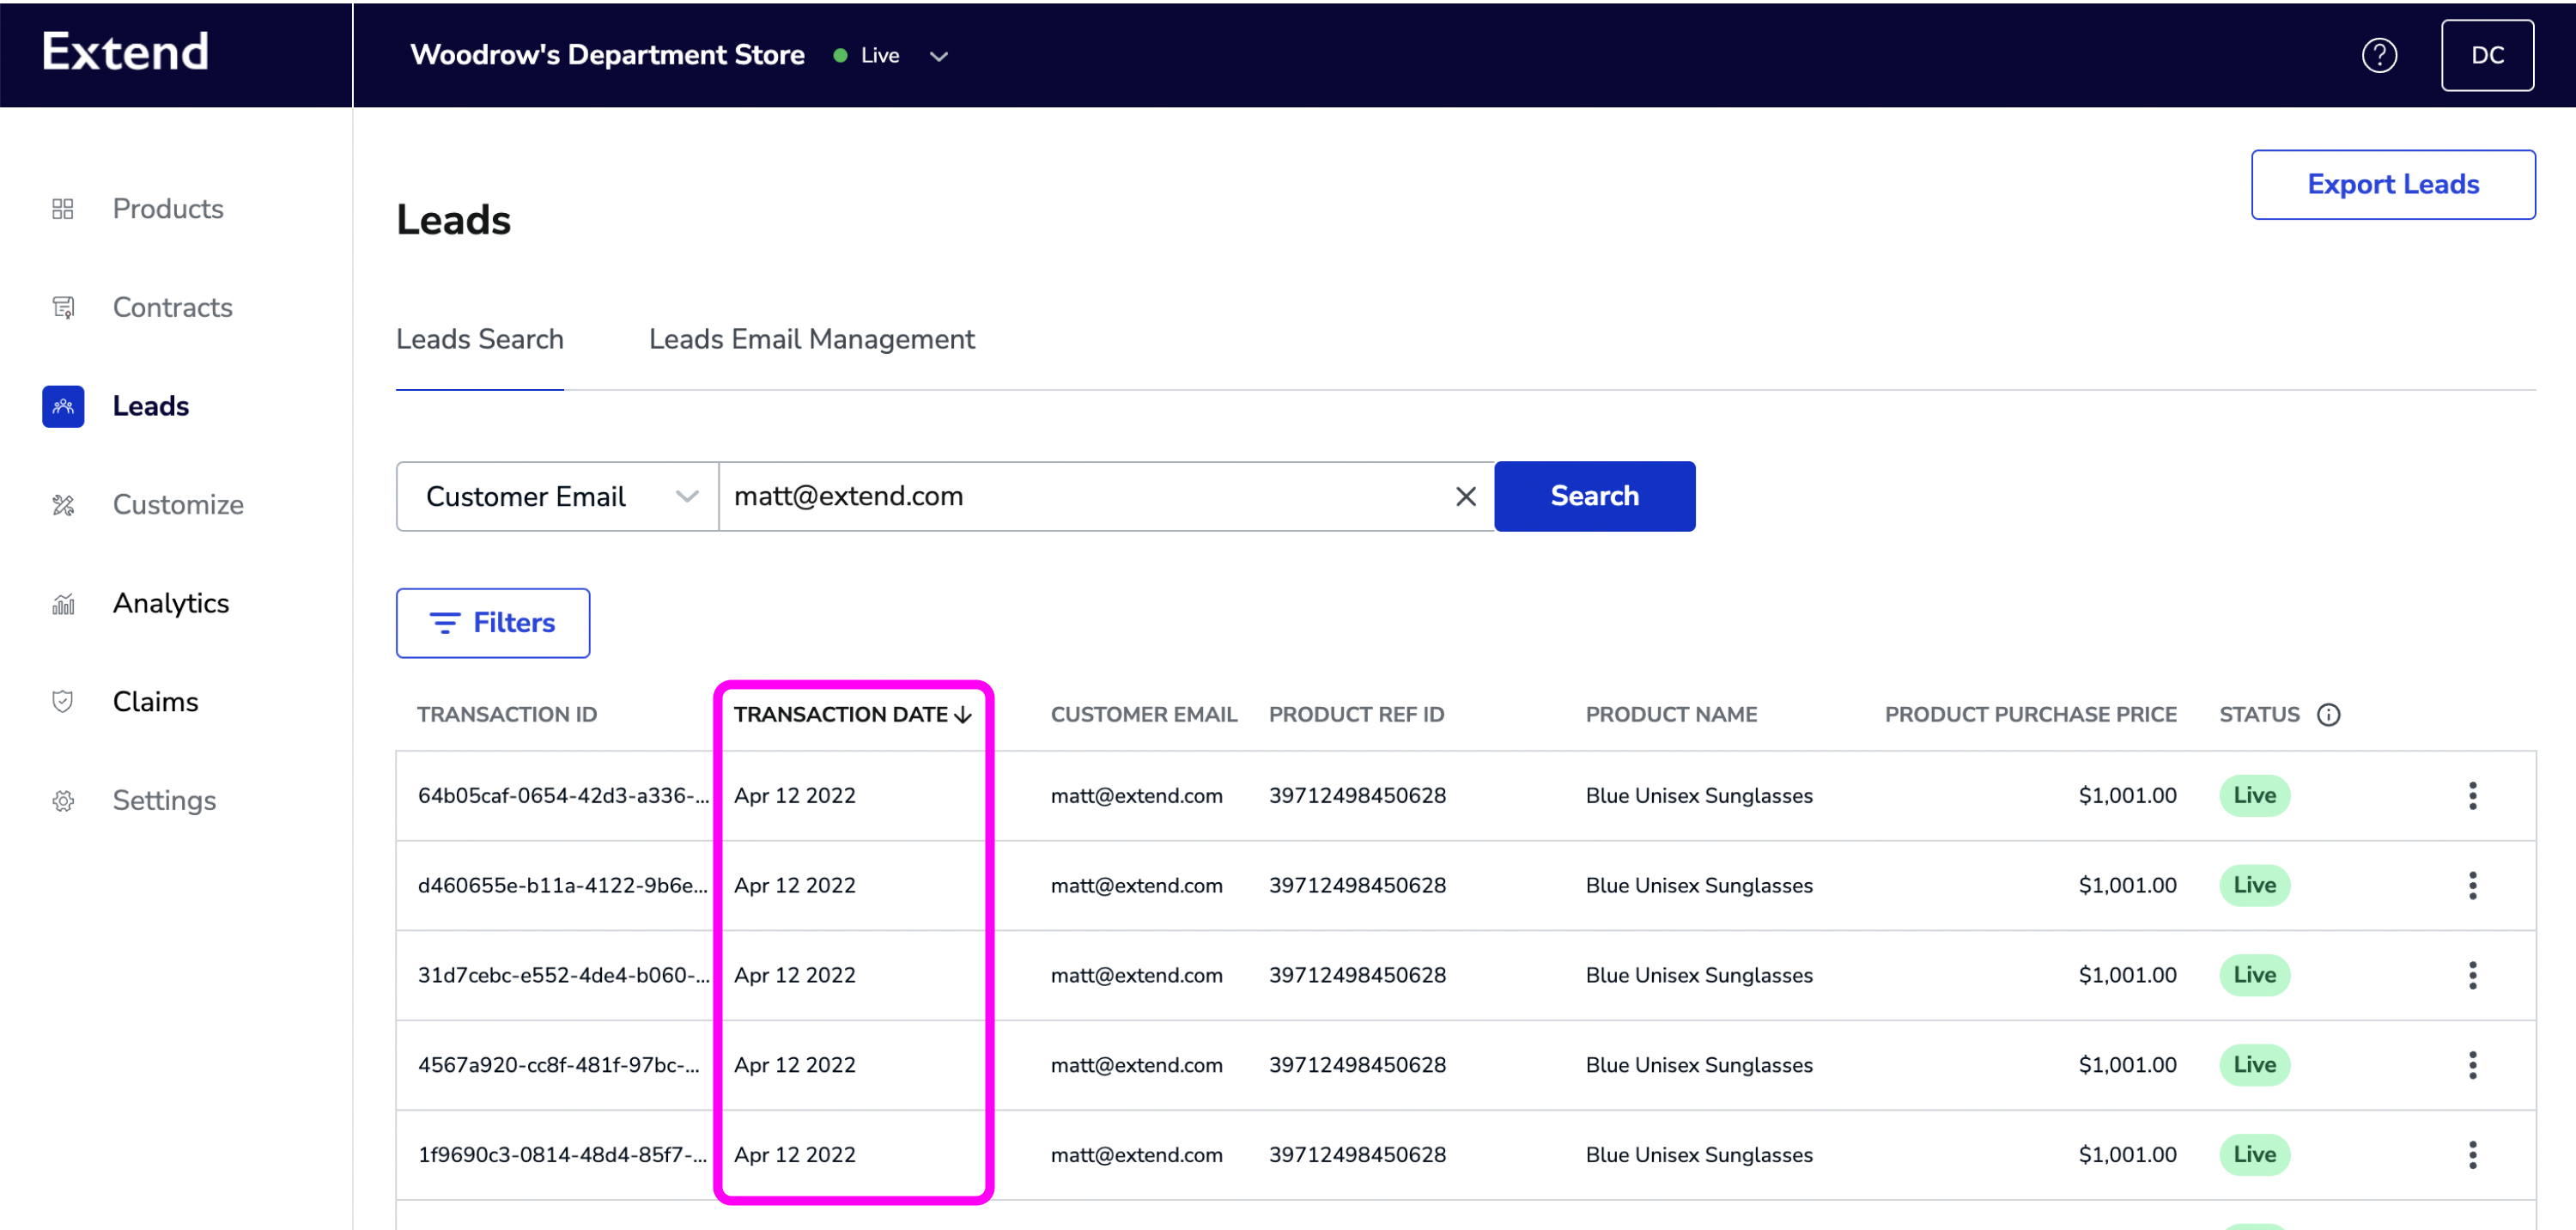The image size is (2576, 1230).
Task: Click the Live status badge in 1f9690c3 row
Action: tap(2254, 1155)
